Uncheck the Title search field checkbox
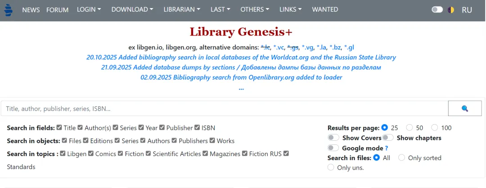Screen dimensions: 486x188 click(60, 127)
